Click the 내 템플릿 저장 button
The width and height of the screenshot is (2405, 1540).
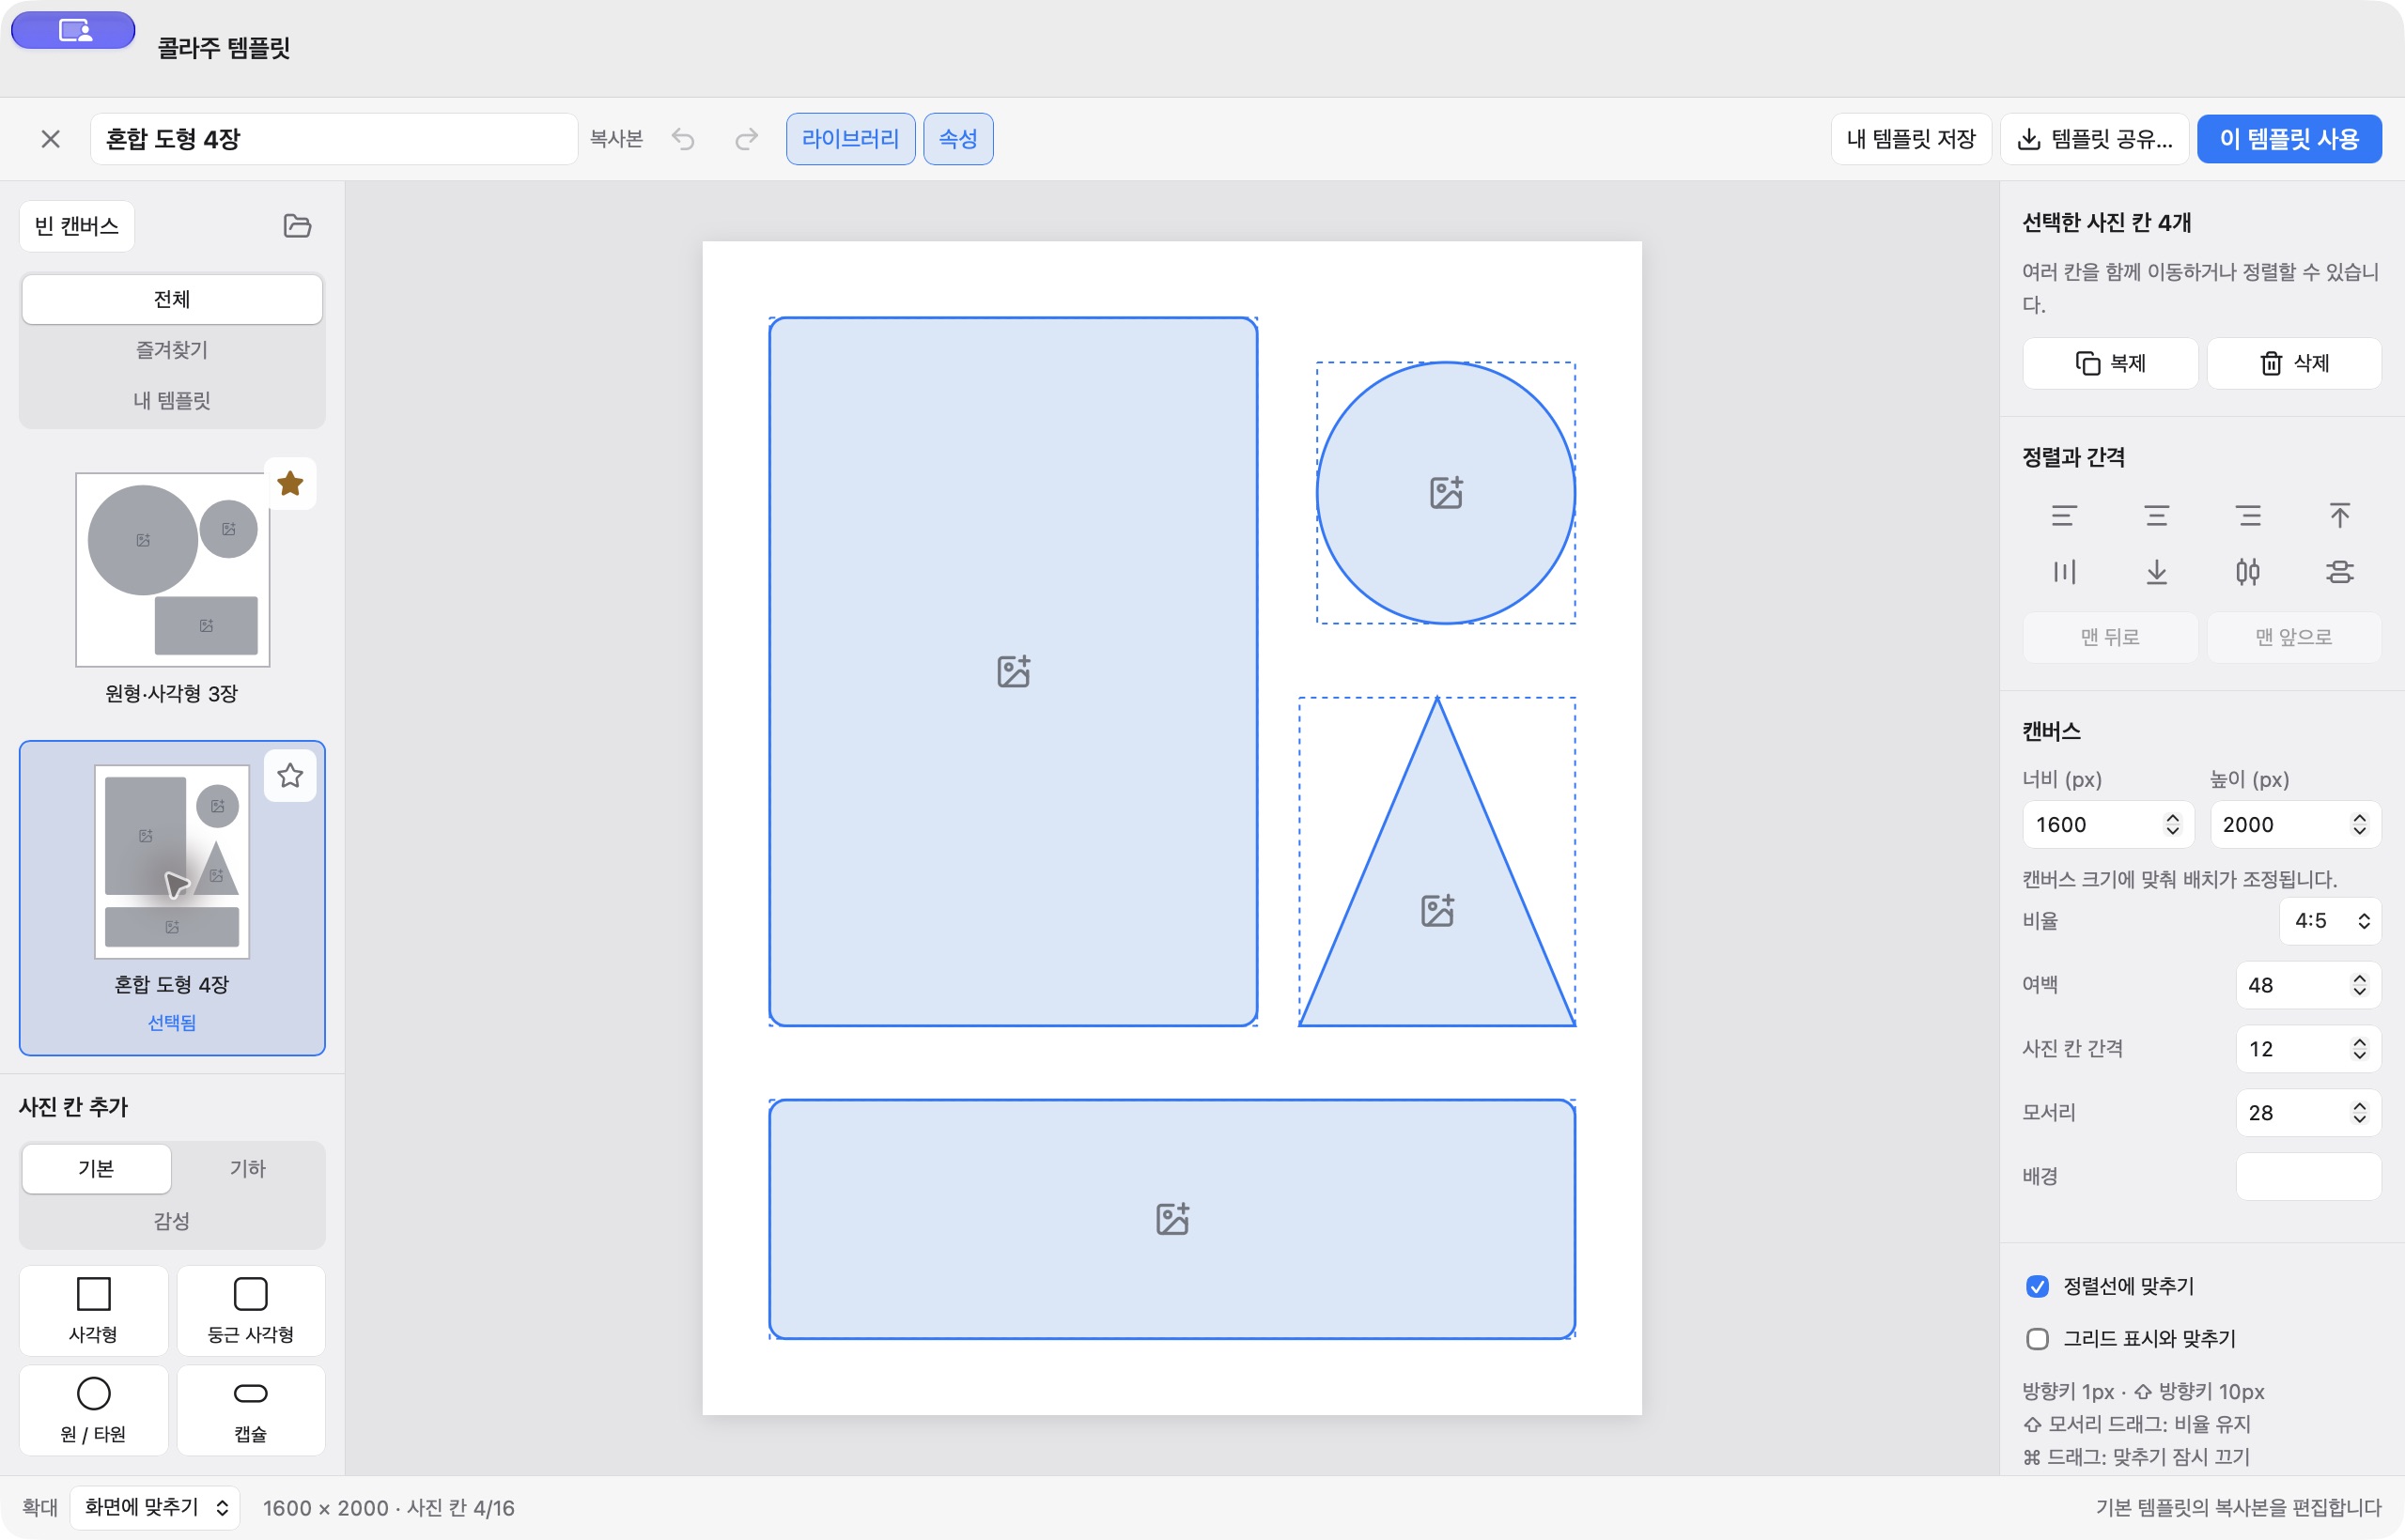pyautogui.click(x=1911, y=139)
